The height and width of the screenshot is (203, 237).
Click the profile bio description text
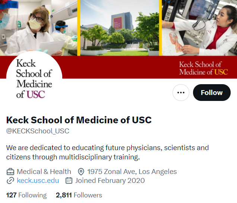[x=107, y=152]
